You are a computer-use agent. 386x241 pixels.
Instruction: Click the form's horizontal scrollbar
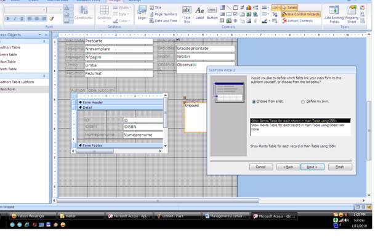click(x=158, y=200)
